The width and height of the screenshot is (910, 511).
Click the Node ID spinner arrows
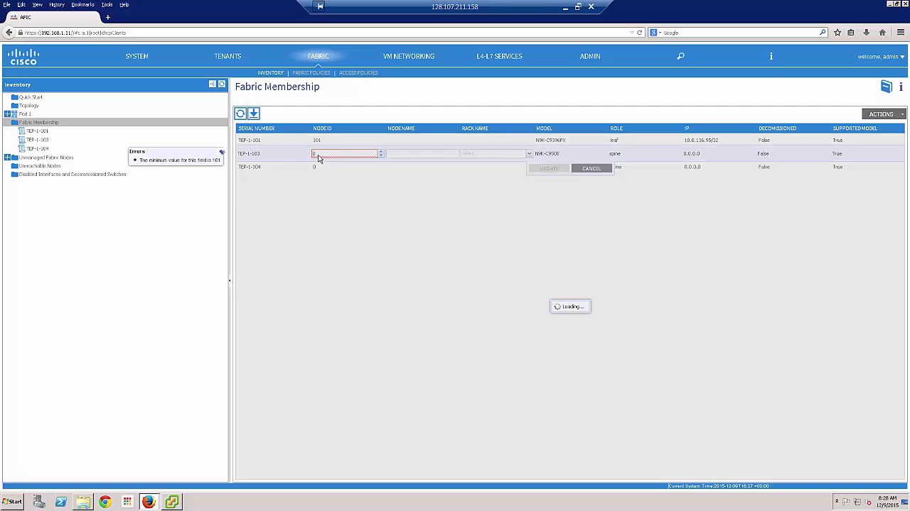point(381,153)
